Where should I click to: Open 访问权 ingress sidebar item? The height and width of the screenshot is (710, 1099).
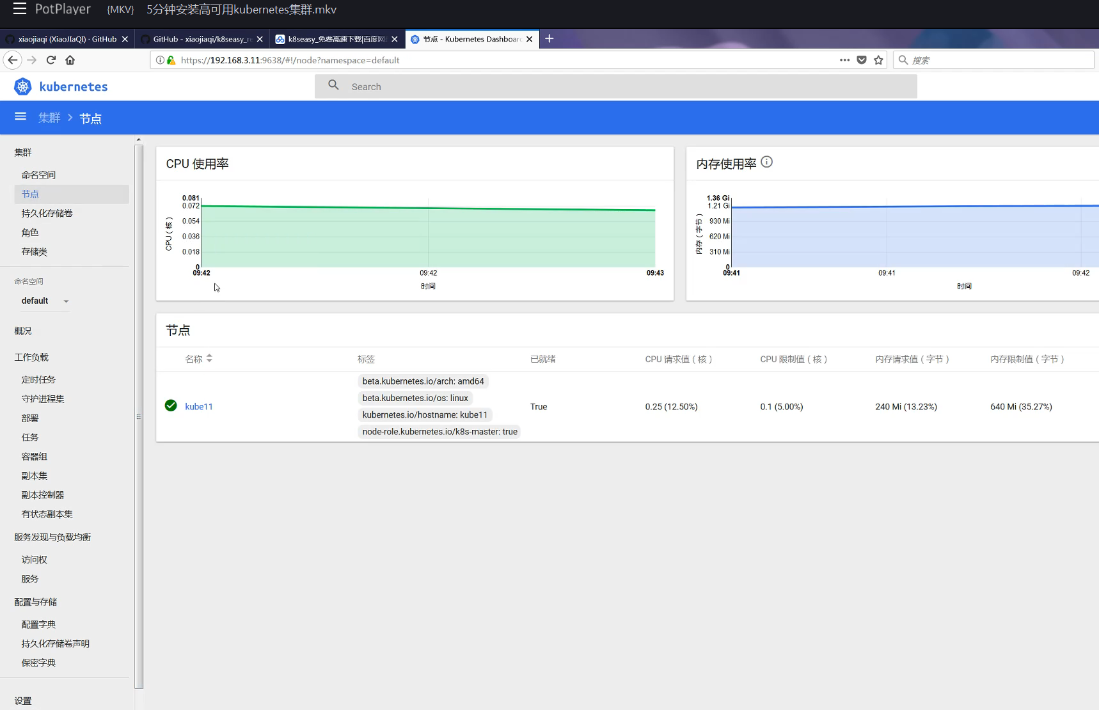(34, 559)
